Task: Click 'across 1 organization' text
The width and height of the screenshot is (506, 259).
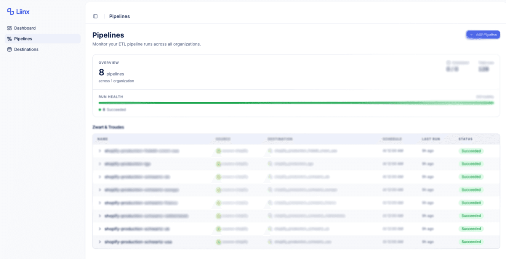Action: pos(116,81)
